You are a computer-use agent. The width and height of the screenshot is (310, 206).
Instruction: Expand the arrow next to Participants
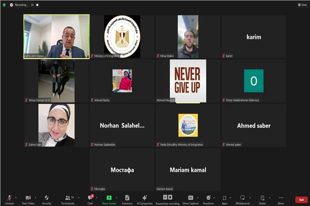pyautogui.click(x=79, y=198)
